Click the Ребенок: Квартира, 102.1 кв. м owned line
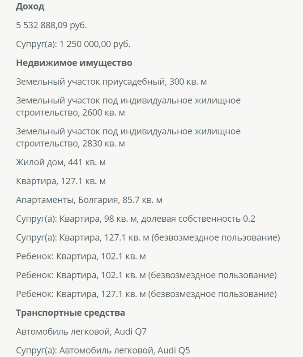Viewport: 303px width, 357px height. click(81, 256)
